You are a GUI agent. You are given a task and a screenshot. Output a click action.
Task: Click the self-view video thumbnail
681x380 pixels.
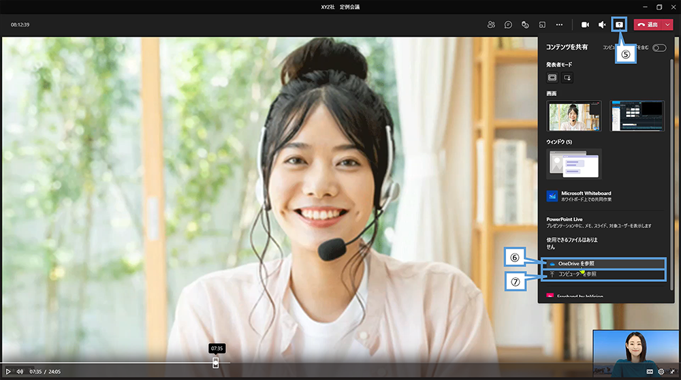pos(636,353)
